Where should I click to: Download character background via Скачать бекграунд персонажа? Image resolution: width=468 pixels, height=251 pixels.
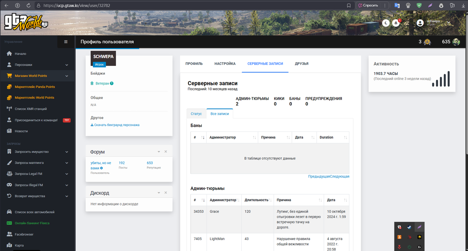115,125
